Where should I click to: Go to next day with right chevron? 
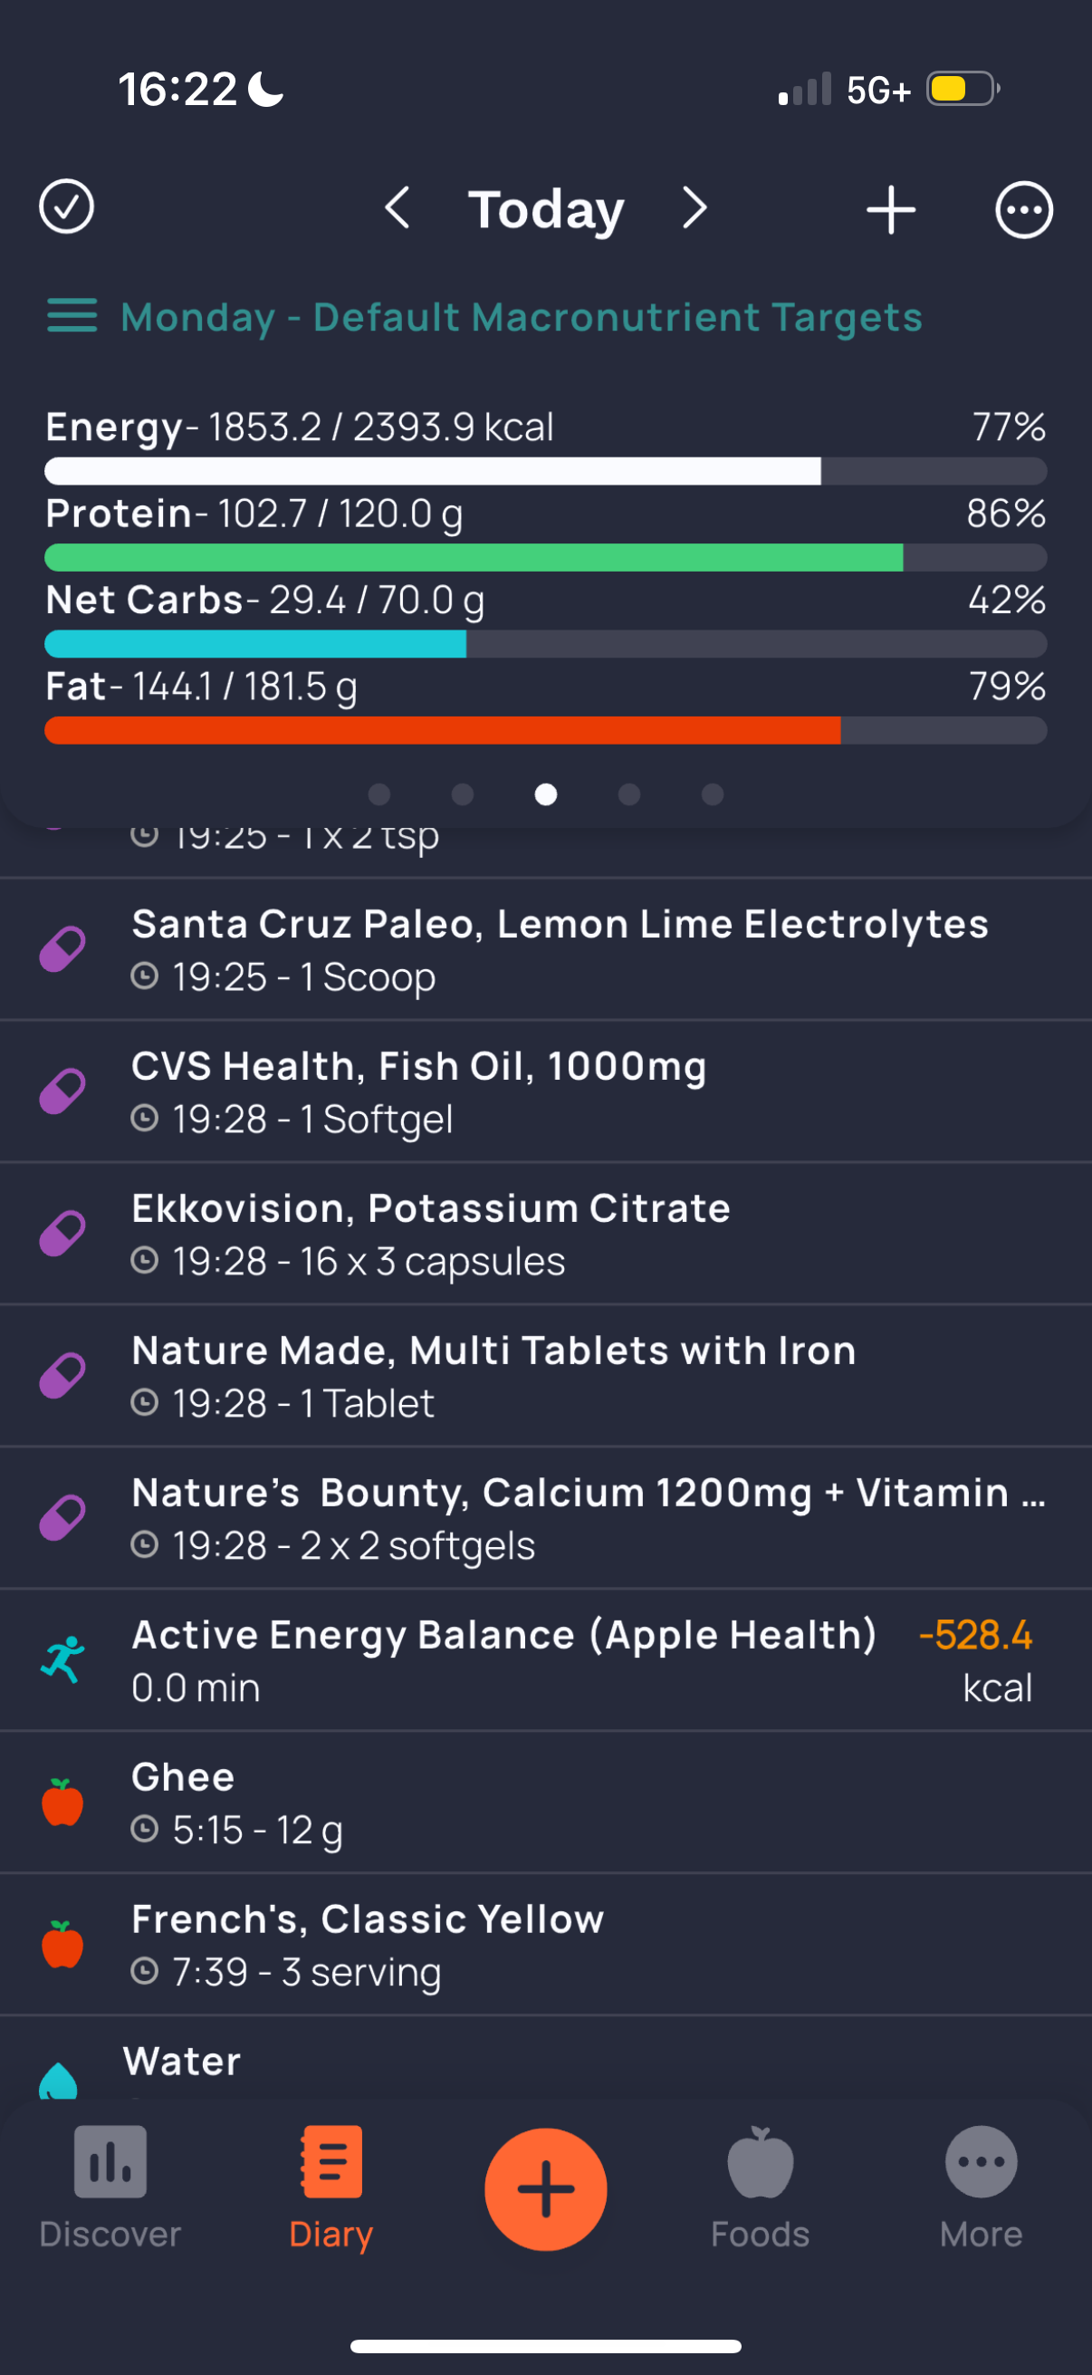point(694,208)
